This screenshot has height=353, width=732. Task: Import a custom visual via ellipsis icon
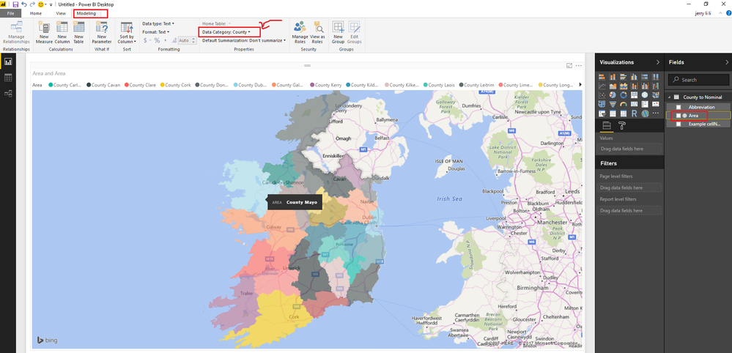656,113
